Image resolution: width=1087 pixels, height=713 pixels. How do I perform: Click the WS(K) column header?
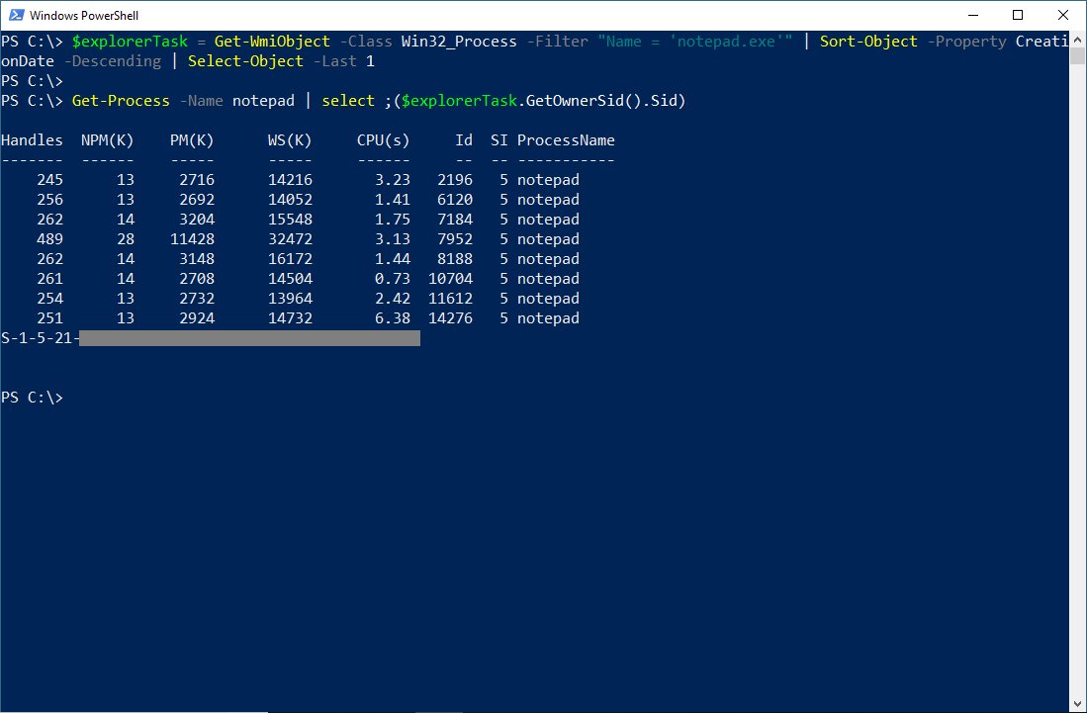(x=290, y=140)
